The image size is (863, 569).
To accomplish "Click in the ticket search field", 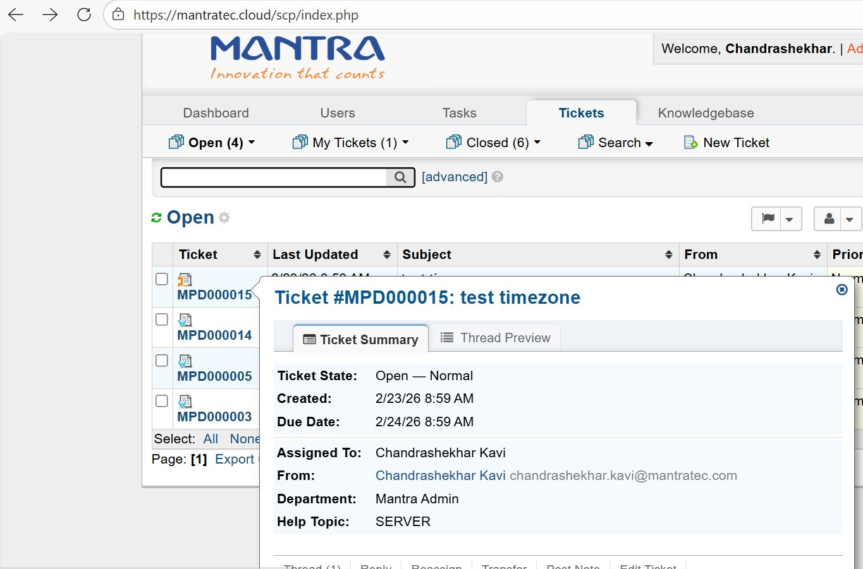I will pos(273,177).
